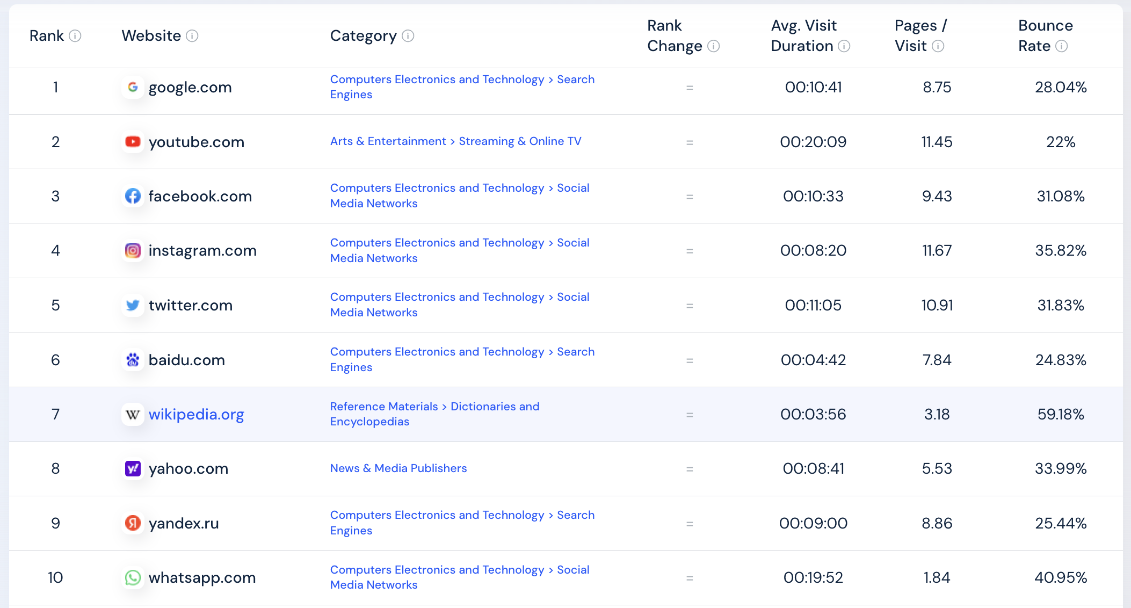Click the Facebook favicon
The width and height of the screenshot is (1131, 608).
[133, 196]
